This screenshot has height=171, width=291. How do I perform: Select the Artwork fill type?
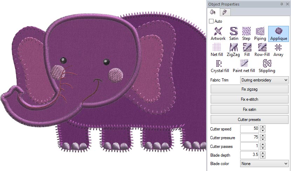(218, 34)
